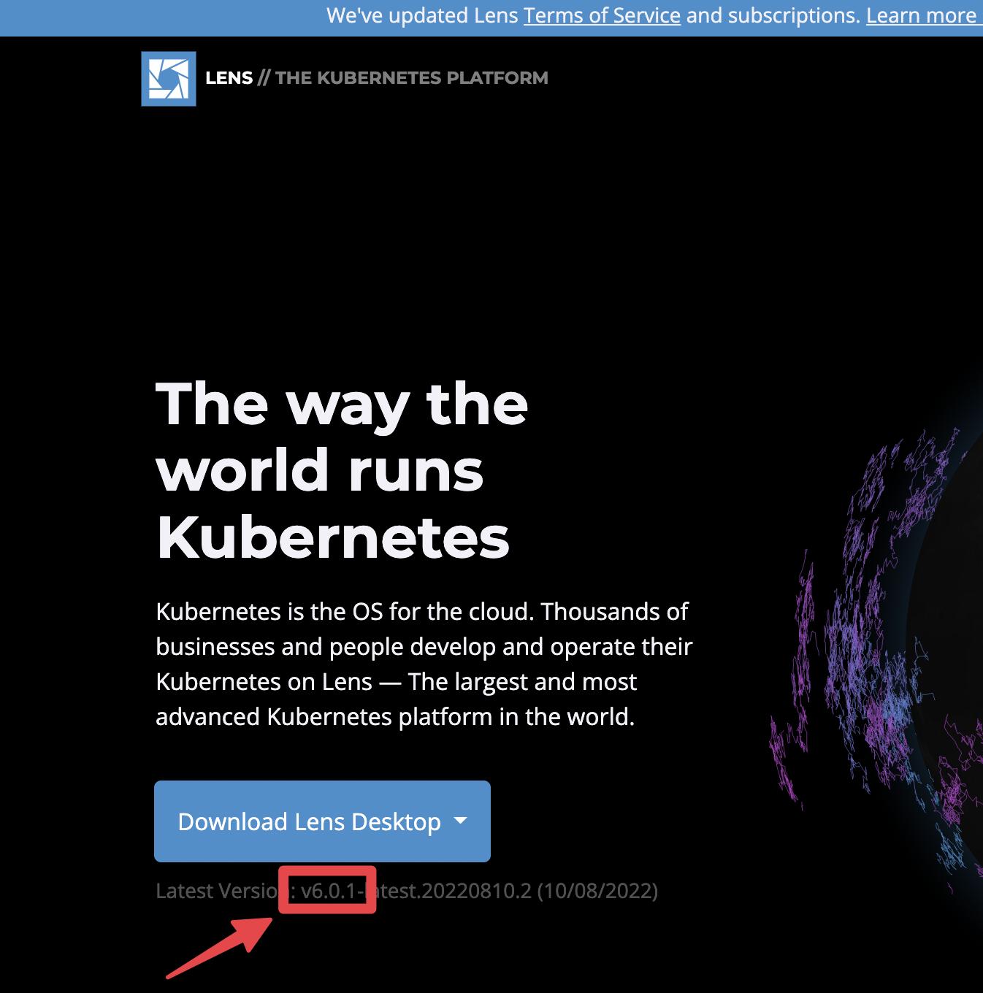Click the Lens aperture logo icon
983x993 pixels.
click(x=168, y=78)
